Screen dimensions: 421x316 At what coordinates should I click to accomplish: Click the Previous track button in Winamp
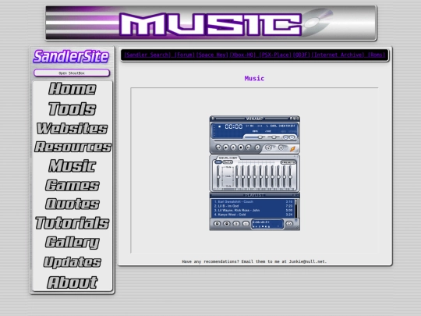[x=218, y=147]
